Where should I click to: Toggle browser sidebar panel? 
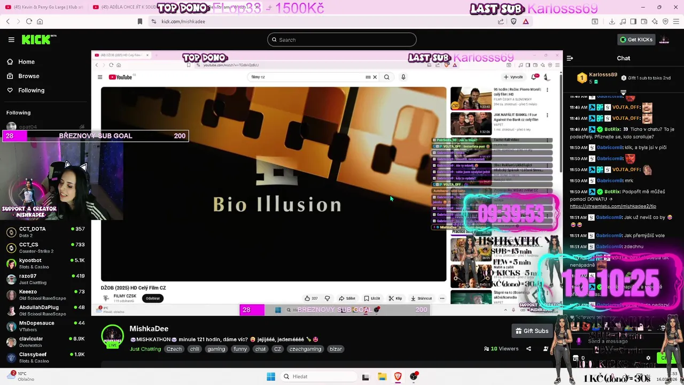click(633, 21)
